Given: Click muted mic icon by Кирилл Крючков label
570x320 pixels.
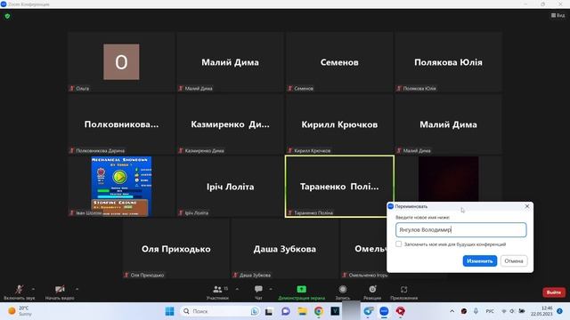Looking at the screenshot, I should coord(289,150).
